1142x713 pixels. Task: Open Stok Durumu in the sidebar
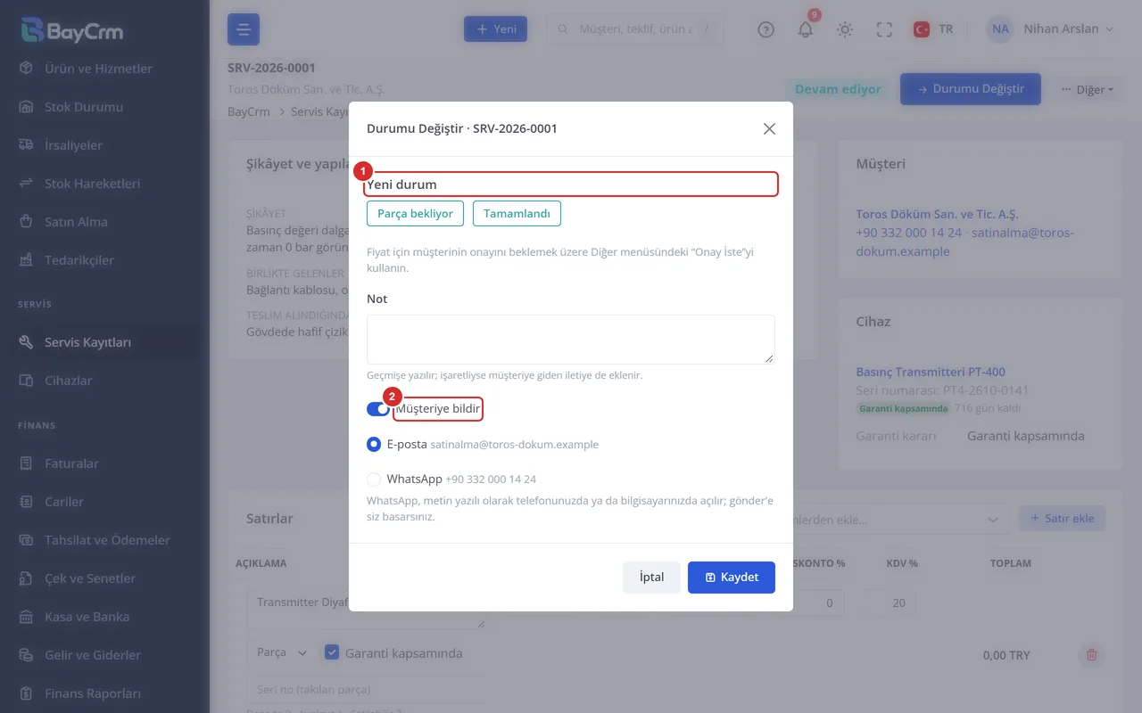coord(84,107)
